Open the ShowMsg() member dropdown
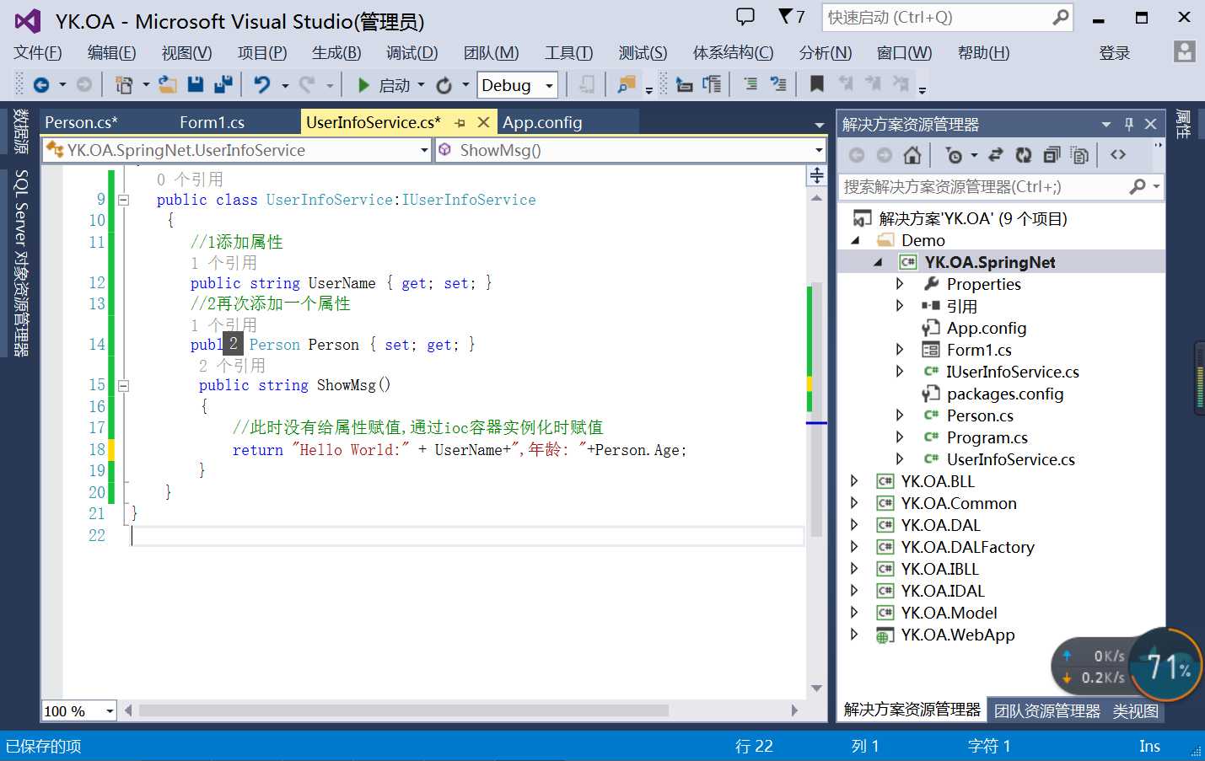The image size is (1205, 761). coord(819,150)
